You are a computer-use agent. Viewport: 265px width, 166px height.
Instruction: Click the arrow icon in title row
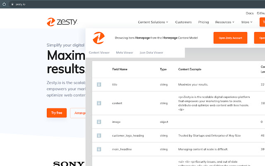tap(99, 84)
